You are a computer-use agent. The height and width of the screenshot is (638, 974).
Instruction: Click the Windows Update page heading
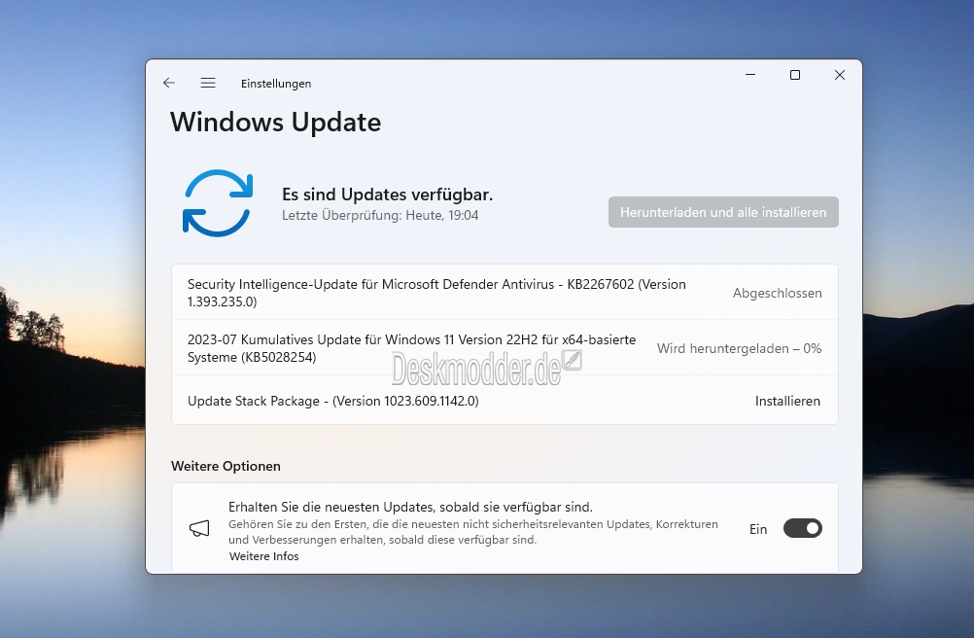[276, 123]
